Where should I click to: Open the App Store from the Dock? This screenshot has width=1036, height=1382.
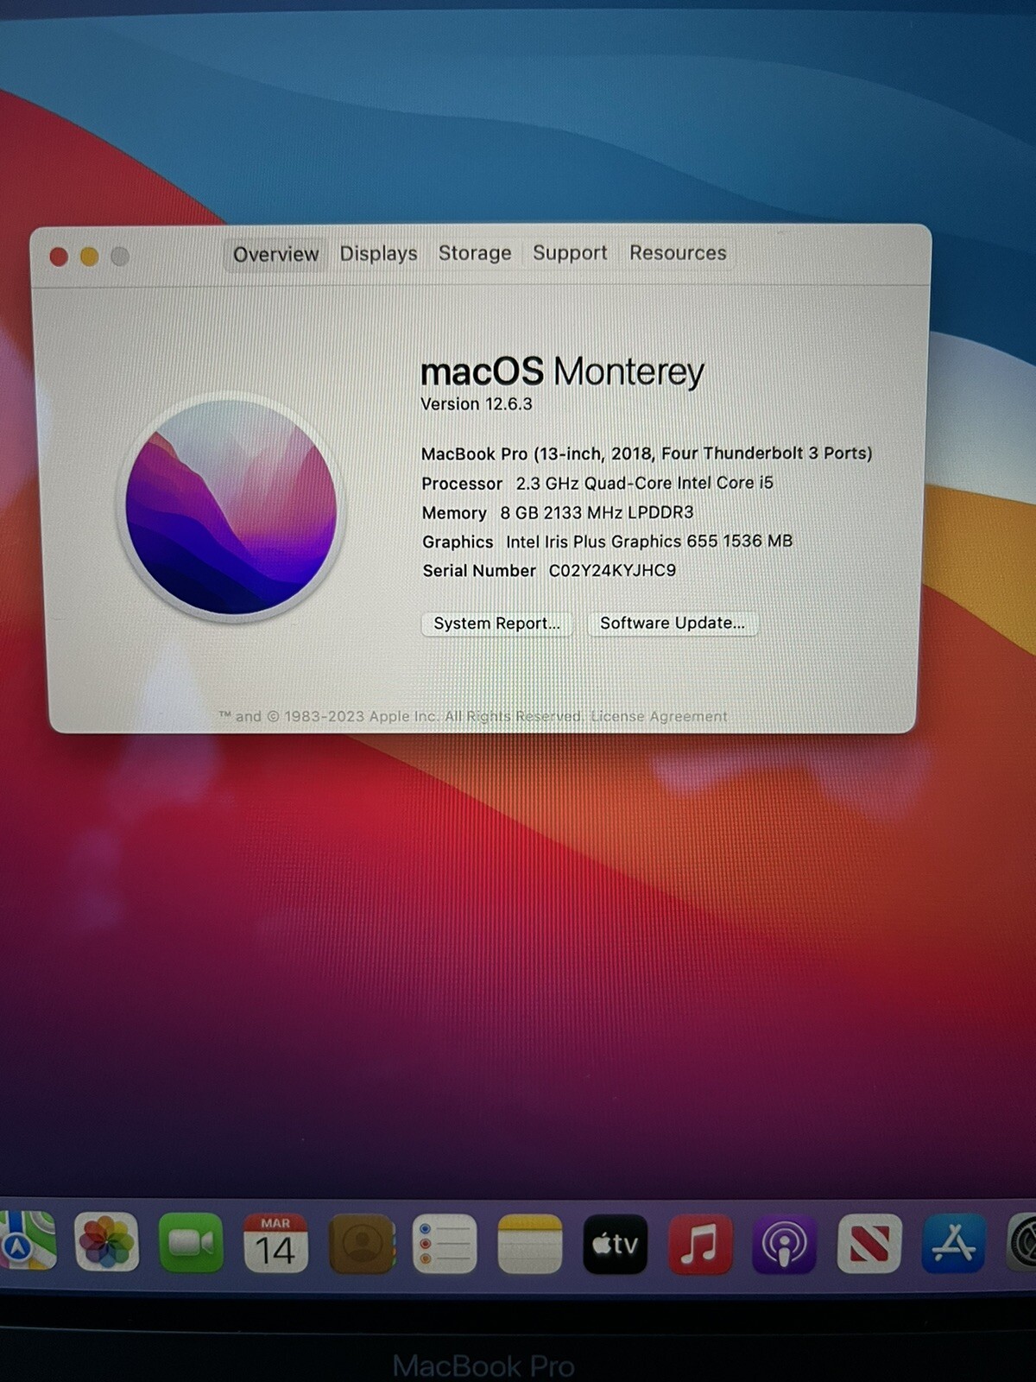pos(953,1242)
